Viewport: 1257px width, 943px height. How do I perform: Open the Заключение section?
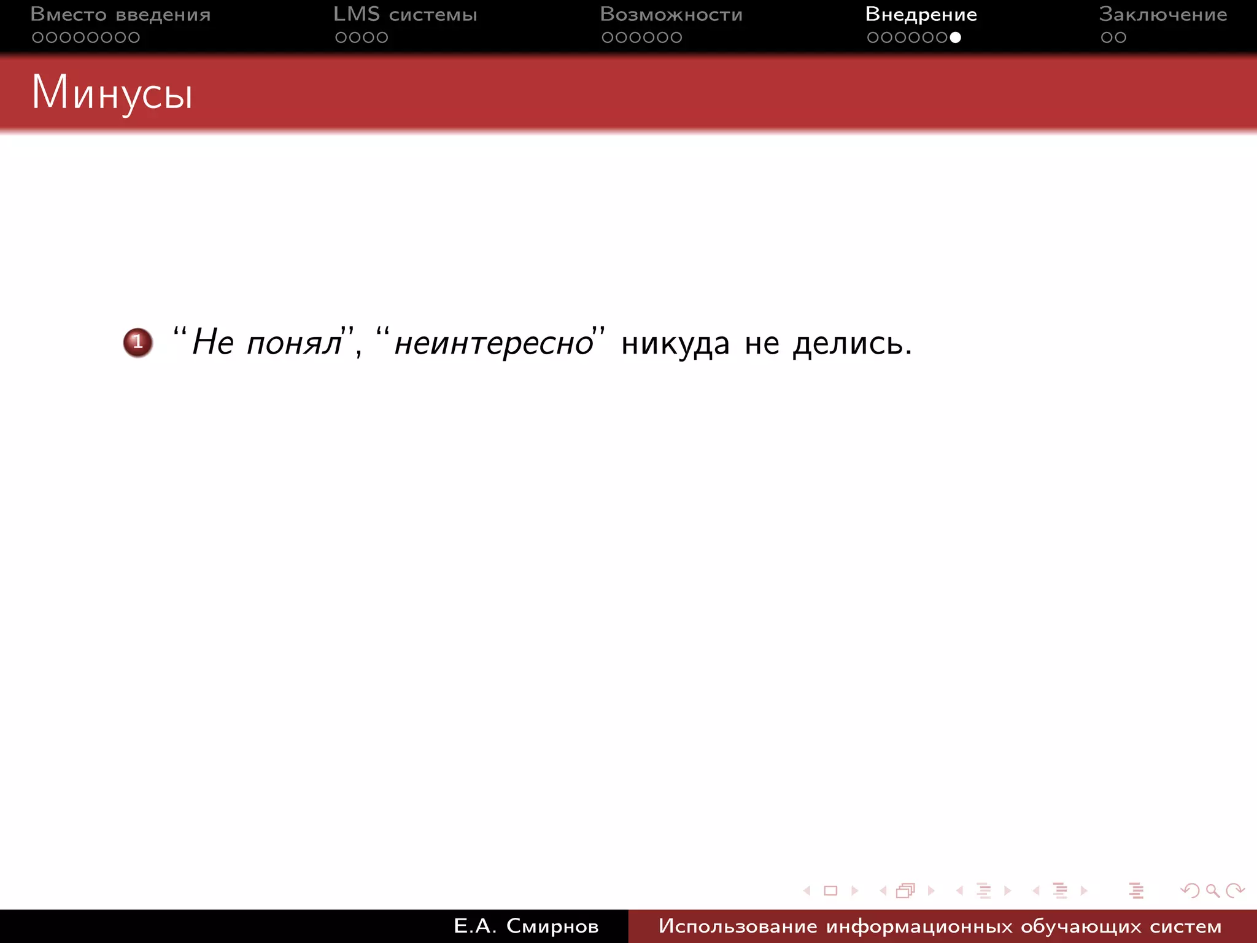[x=1163, y=14]
